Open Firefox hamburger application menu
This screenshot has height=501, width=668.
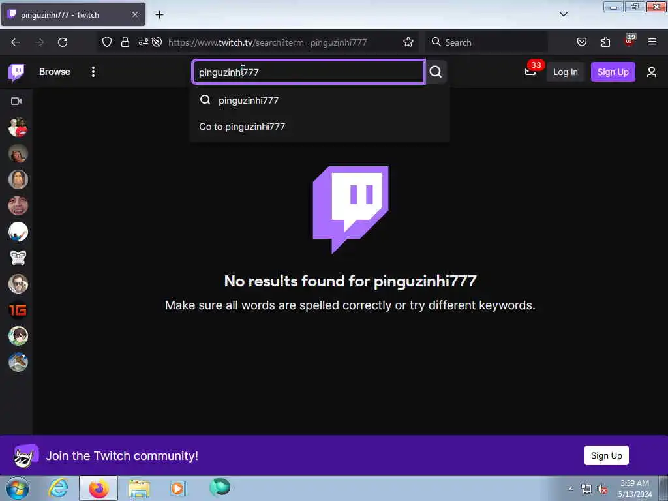(x=652, y=42)
